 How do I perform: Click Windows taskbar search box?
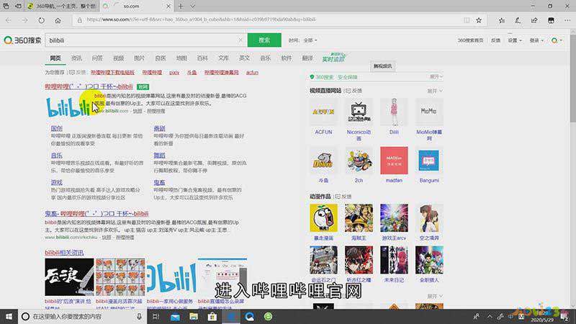(x=81, y=316)
